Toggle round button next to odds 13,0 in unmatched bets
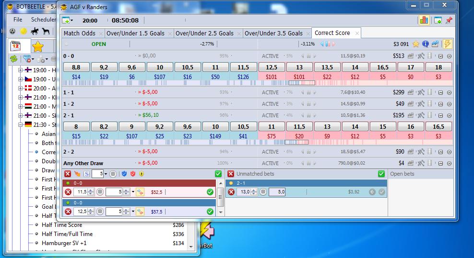Viewport: 474px width, 258px height. 263,192
